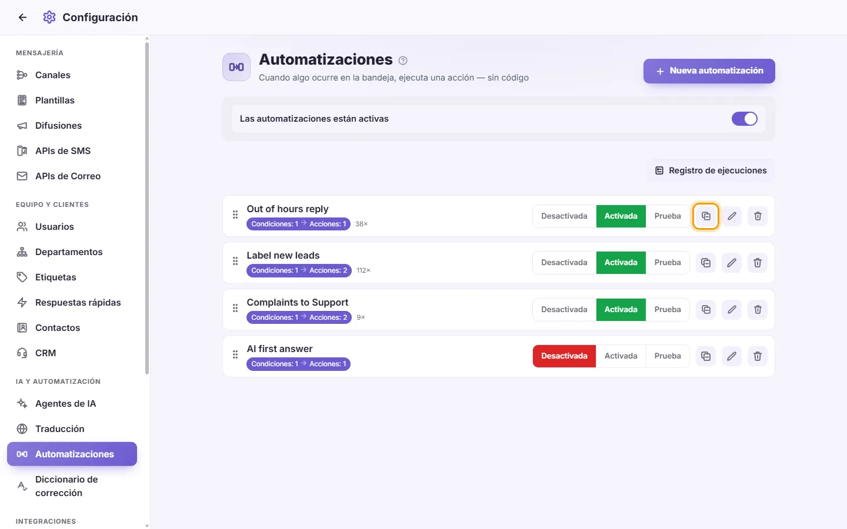Click Condiciones badge on AI first answer
The height and width of the screenshot is (529, 847).
[x=299, y=364]
